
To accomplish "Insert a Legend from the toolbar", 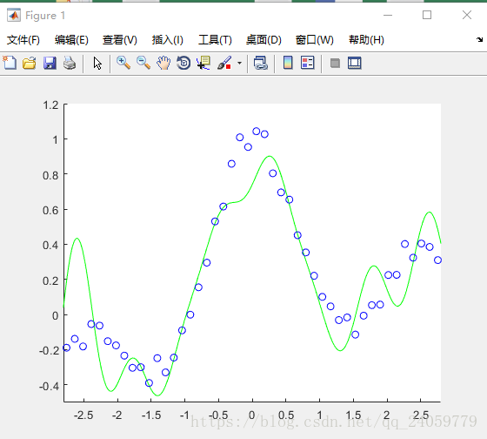I will coord(308,63).
